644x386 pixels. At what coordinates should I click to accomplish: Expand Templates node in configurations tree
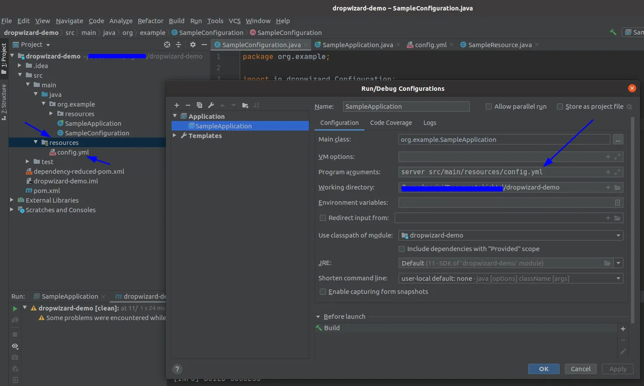[x=175, y=135]
